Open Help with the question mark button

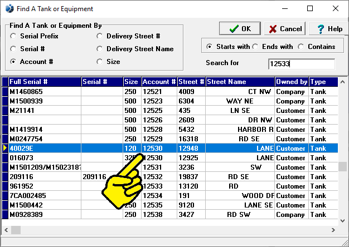coord(326,28)
